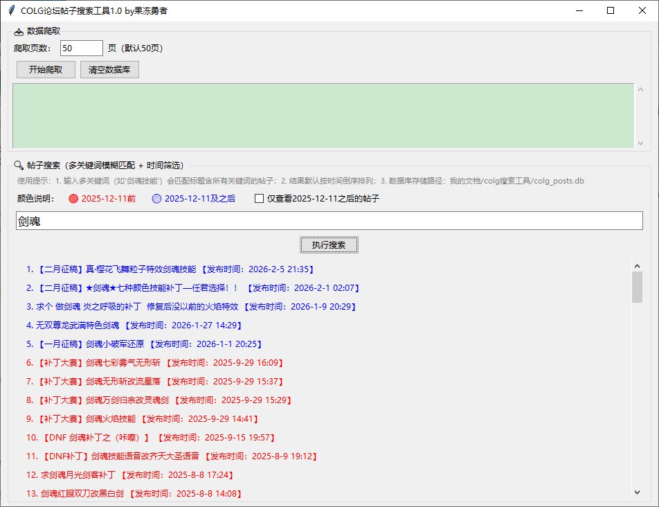Click the log area scrollbar down arrow
This screenshot has width=659, height=507.
(x=639, y=143)
